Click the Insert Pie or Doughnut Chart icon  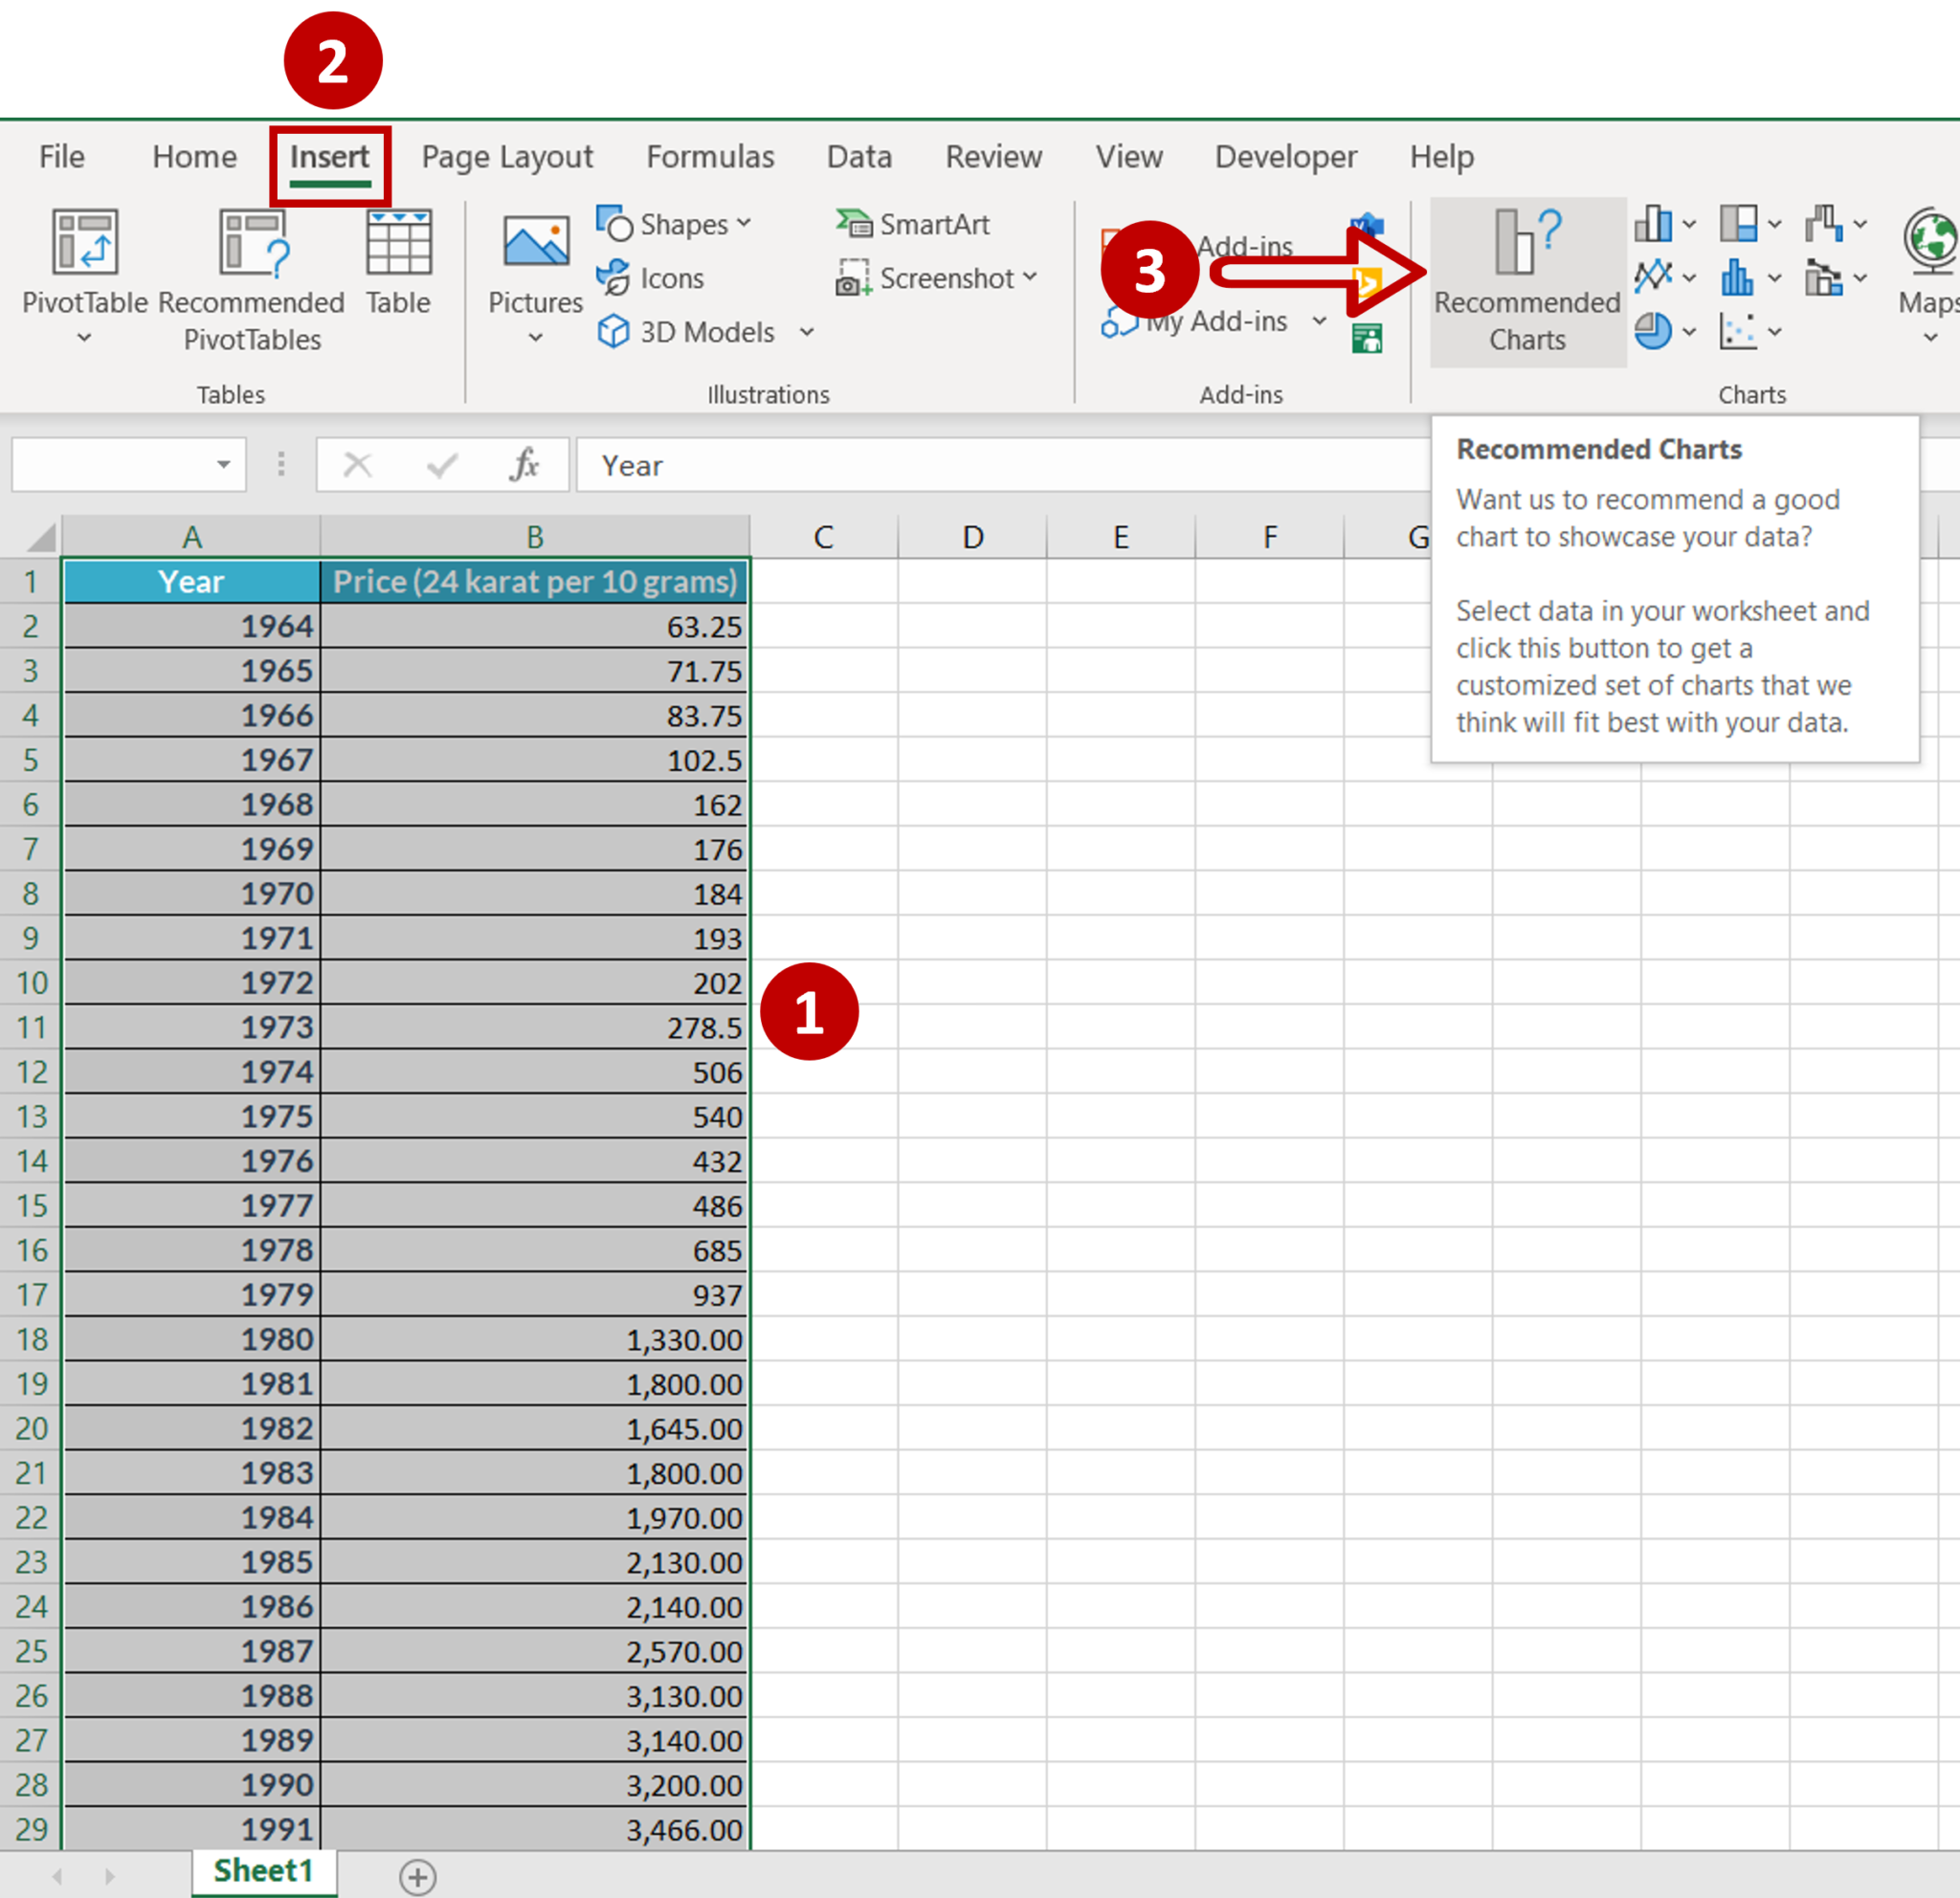(1655, 332)
